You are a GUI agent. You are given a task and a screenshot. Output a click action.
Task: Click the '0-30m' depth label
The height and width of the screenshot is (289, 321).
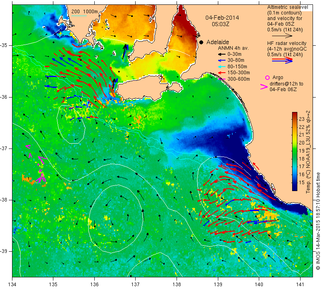click(234, 54)
